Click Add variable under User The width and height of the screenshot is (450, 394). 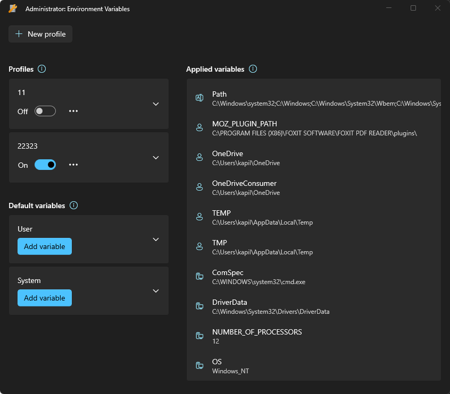(45, 246)
